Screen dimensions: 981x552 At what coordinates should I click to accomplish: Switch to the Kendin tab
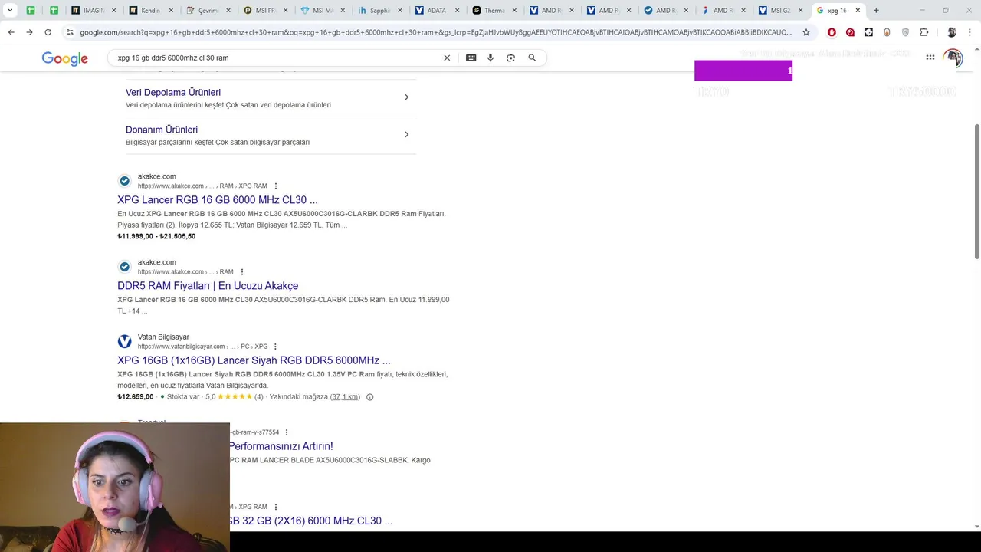pyautogui.click(x=149, y=11)
